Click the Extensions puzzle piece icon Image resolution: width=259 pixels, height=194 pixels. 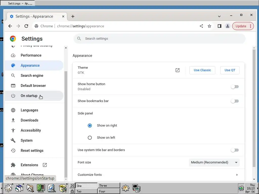[x=13, y=165]
